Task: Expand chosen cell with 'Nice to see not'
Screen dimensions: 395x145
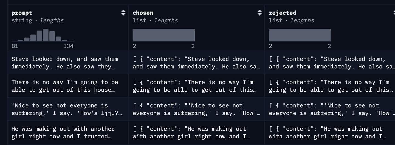Action: coord(197,109)
